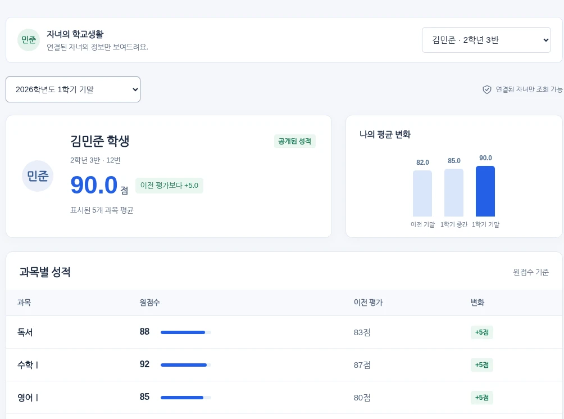This screenshot has height=419, width=564.
Task: Click the 80점 previous score
Action: point(362,398)
